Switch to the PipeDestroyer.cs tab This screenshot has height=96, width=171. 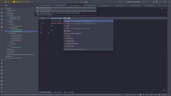click(x=135, y=5)
